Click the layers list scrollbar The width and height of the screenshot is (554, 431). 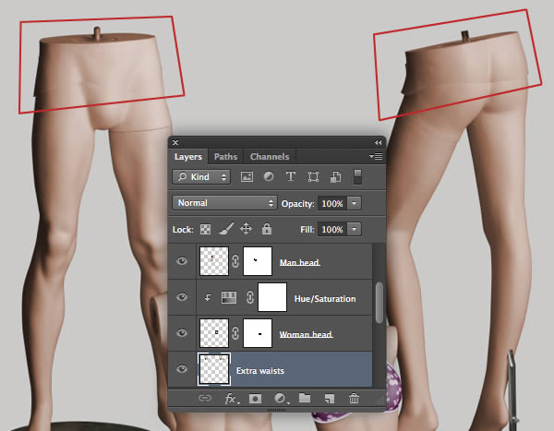point(379,303)
